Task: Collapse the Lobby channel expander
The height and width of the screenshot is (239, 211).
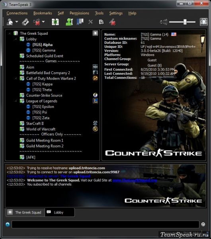Action: coord(16,39)
